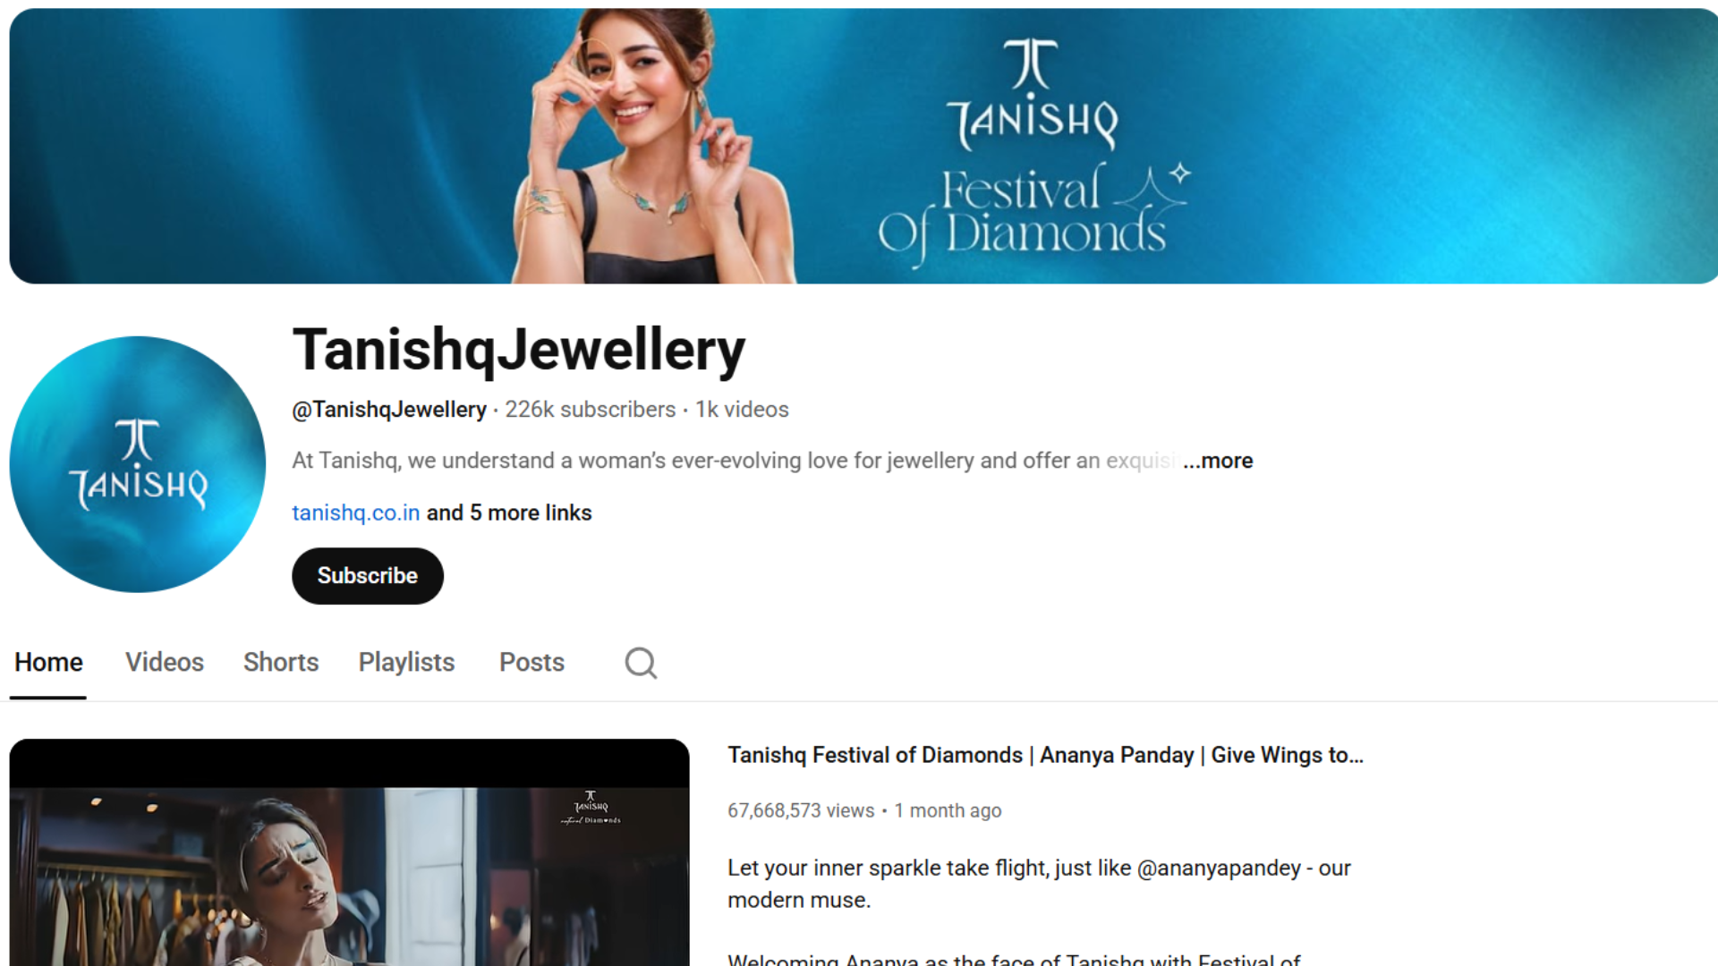
Task: Switch to the Shorts tab
Action: (x=281, y=662)
